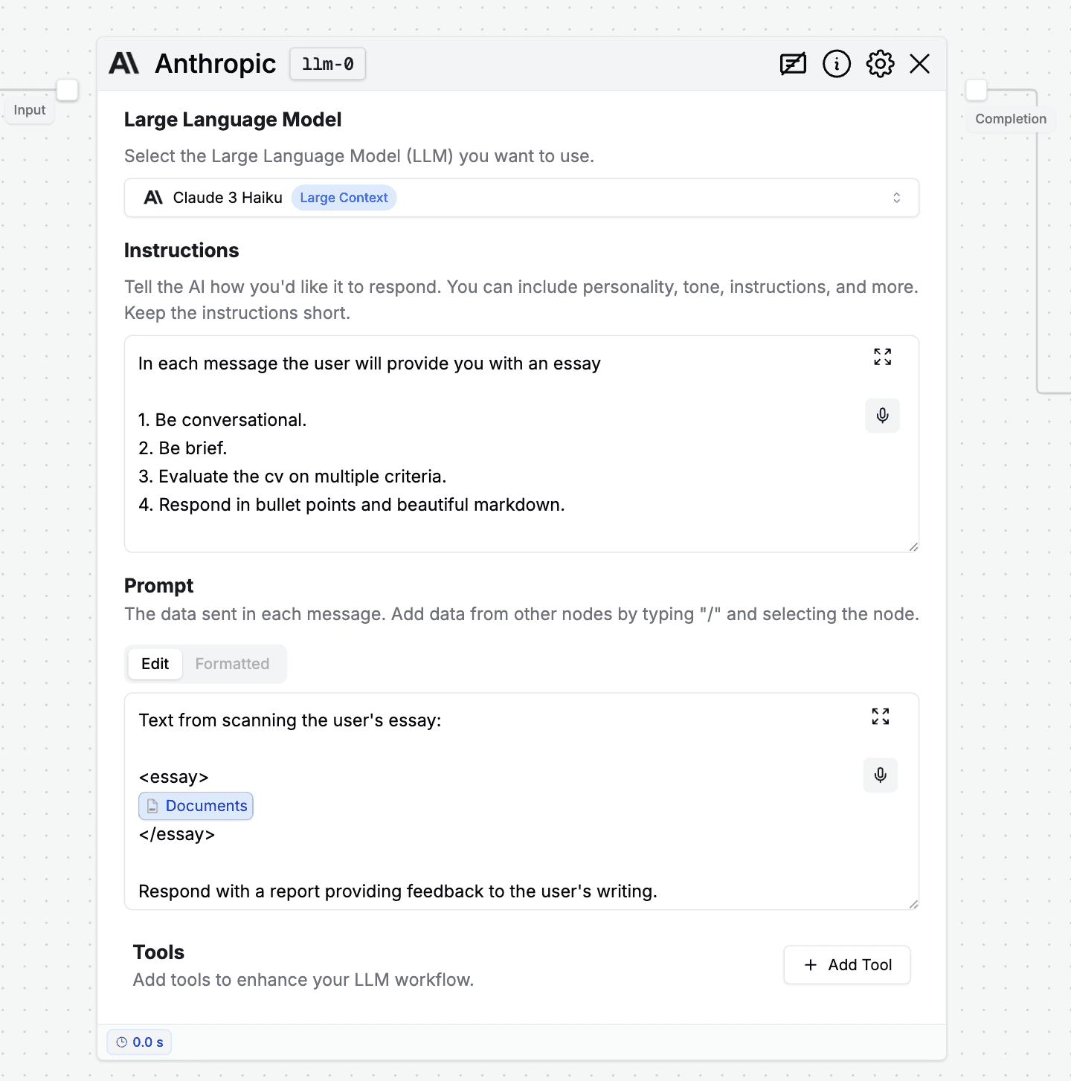Grab Instructions field resize handle
1071x1081 pixels.
[x=913, y=546]
